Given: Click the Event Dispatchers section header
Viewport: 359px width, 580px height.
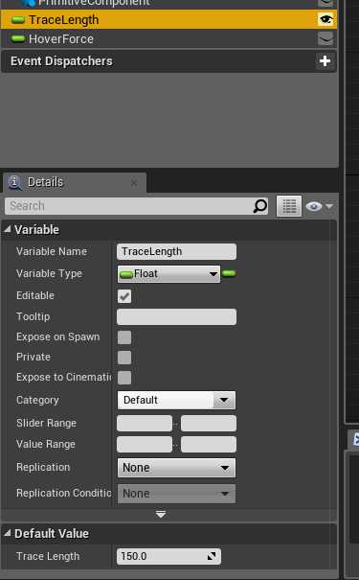Looking at the screenshot, I should pyautogui.click(x=168, y=61).
